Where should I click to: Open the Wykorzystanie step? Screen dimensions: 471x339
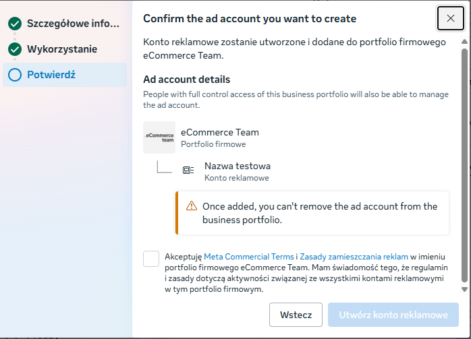(62, 49)
